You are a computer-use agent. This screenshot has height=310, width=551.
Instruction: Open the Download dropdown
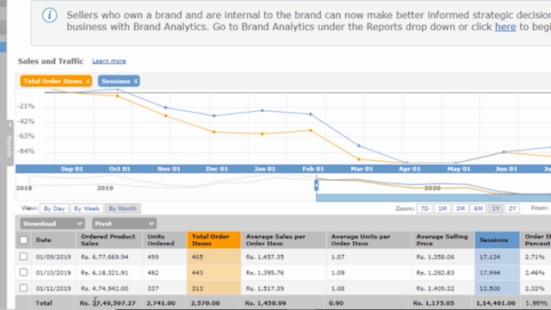53,224
